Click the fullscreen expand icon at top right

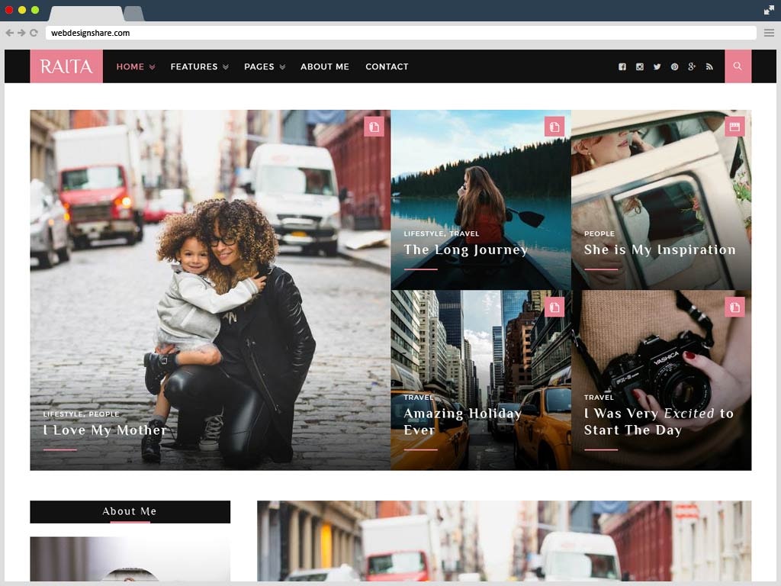click(769, 10)
